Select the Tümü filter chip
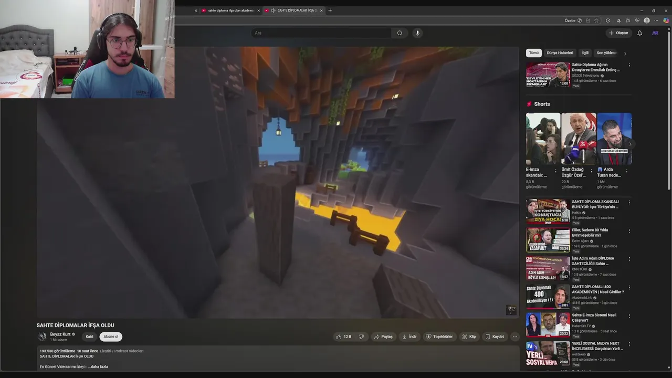Screen dimensions: 672x378 click(533, 53)
